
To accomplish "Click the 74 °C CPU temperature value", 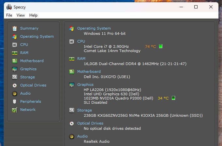I will tap(151, 46).
